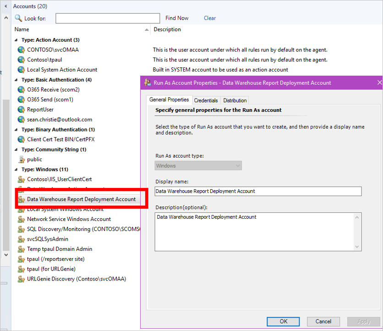Select the svcSQLSysAdmin Windows account icon
Image resolution: width=383 pixels, height=331 pixels.
pos(22,239)
